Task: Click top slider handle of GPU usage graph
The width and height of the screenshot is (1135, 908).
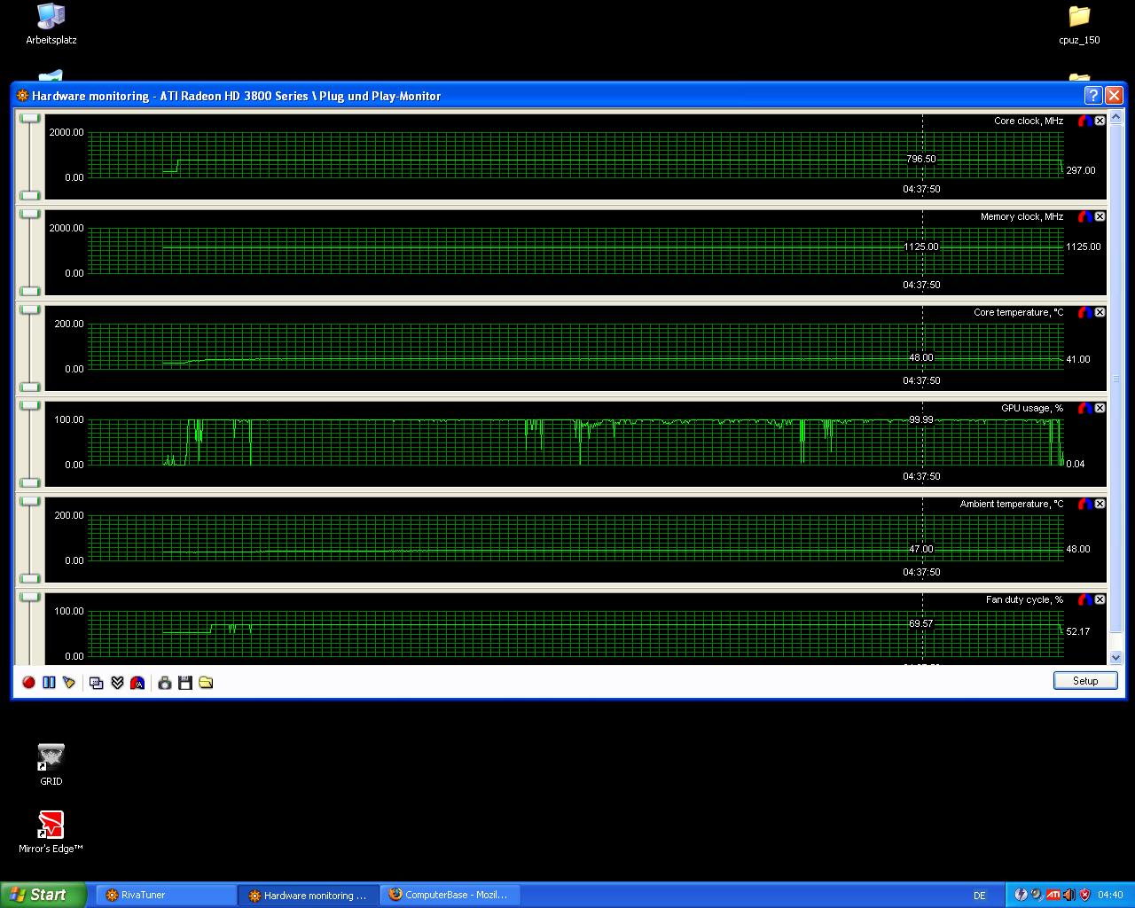Action: pos(30,405)
